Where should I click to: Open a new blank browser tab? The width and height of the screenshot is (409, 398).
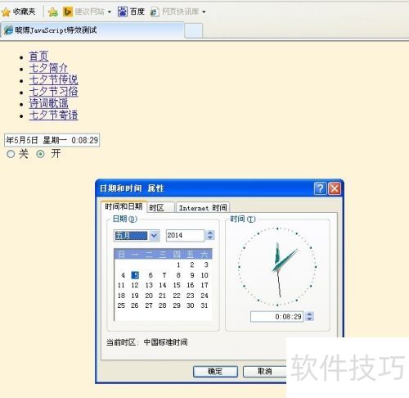[194, 30]
